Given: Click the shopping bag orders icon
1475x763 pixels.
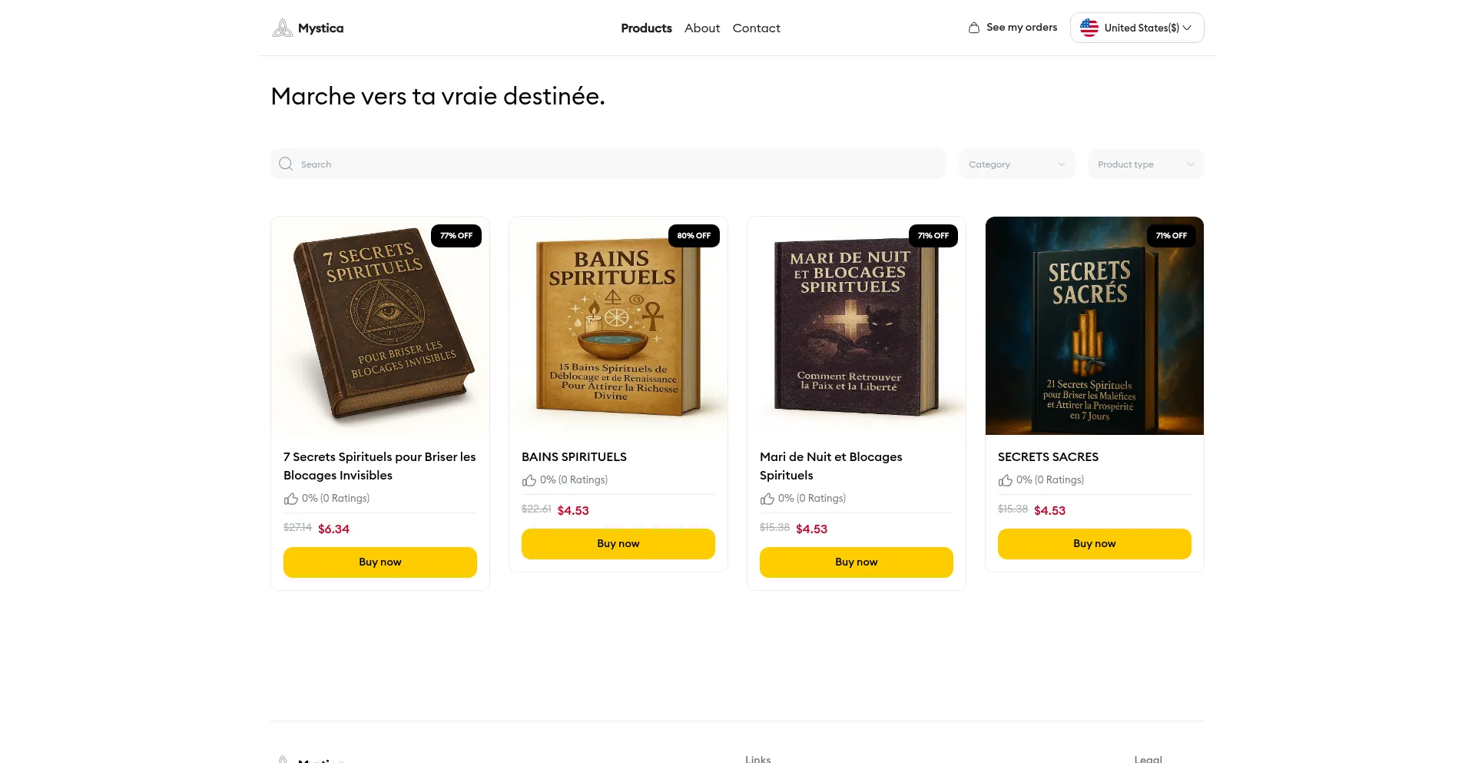Looking at the screenshot, I should pyautogui.click(x=973, y=28).
